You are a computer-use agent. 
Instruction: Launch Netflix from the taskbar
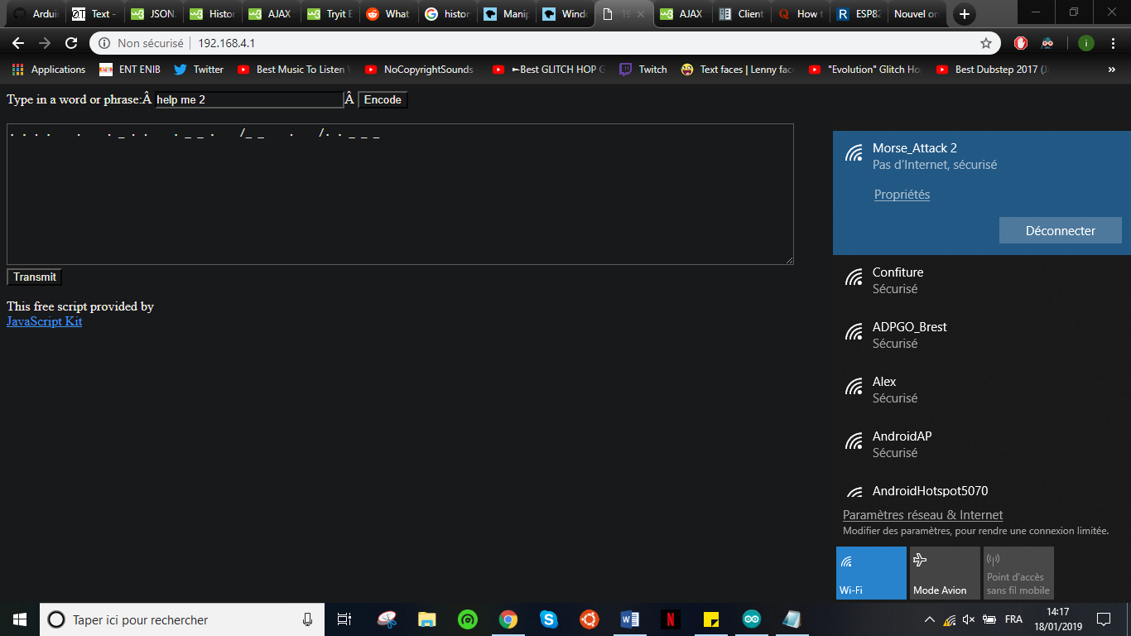tap(670, 619)
